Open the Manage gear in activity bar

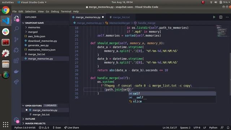(16, 120)
